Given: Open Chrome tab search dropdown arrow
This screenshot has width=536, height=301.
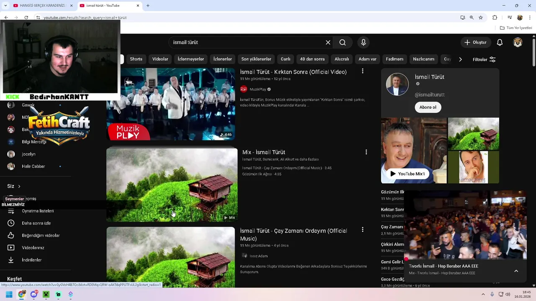Looking at the screenshot, I should (5, 5).
